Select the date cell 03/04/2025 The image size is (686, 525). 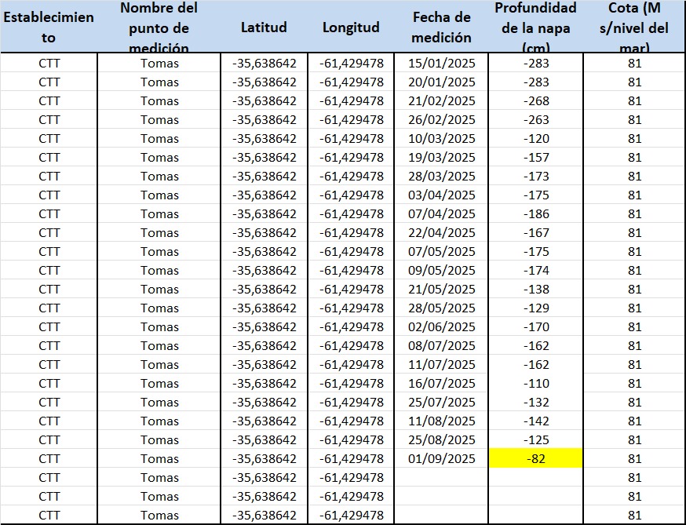(x=441, y=195)
